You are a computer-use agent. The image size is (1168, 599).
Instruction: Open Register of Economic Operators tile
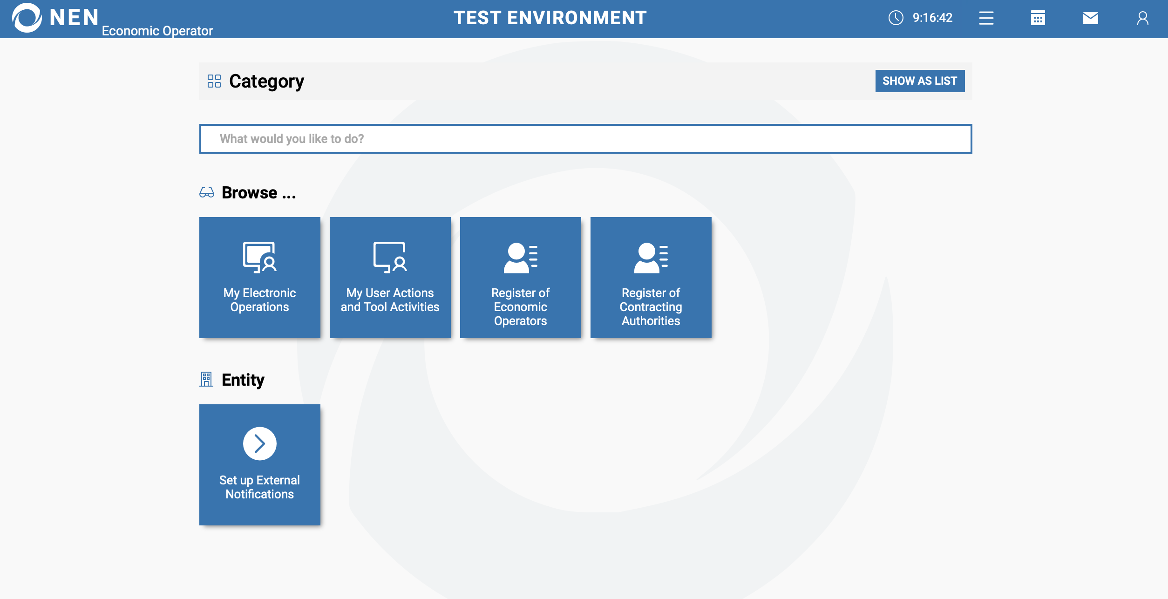[520, 278]
